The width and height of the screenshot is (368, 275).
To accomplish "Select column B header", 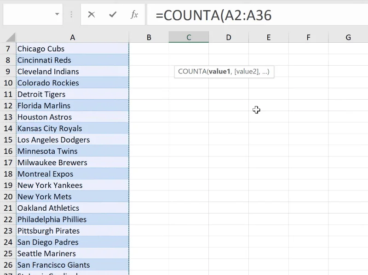I will coord(149,37).
